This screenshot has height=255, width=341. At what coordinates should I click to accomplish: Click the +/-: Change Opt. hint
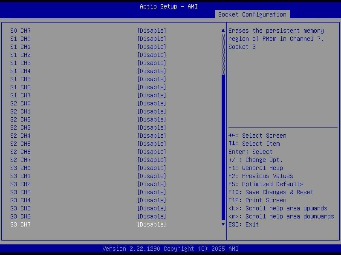pos(255,160)
